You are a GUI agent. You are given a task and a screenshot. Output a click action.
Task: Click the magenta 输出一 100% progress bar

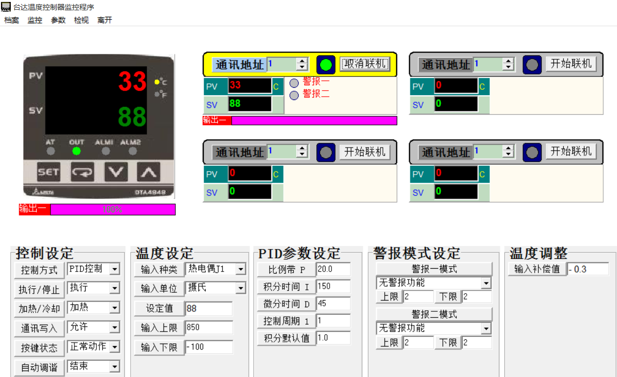[x=113, y=209]
